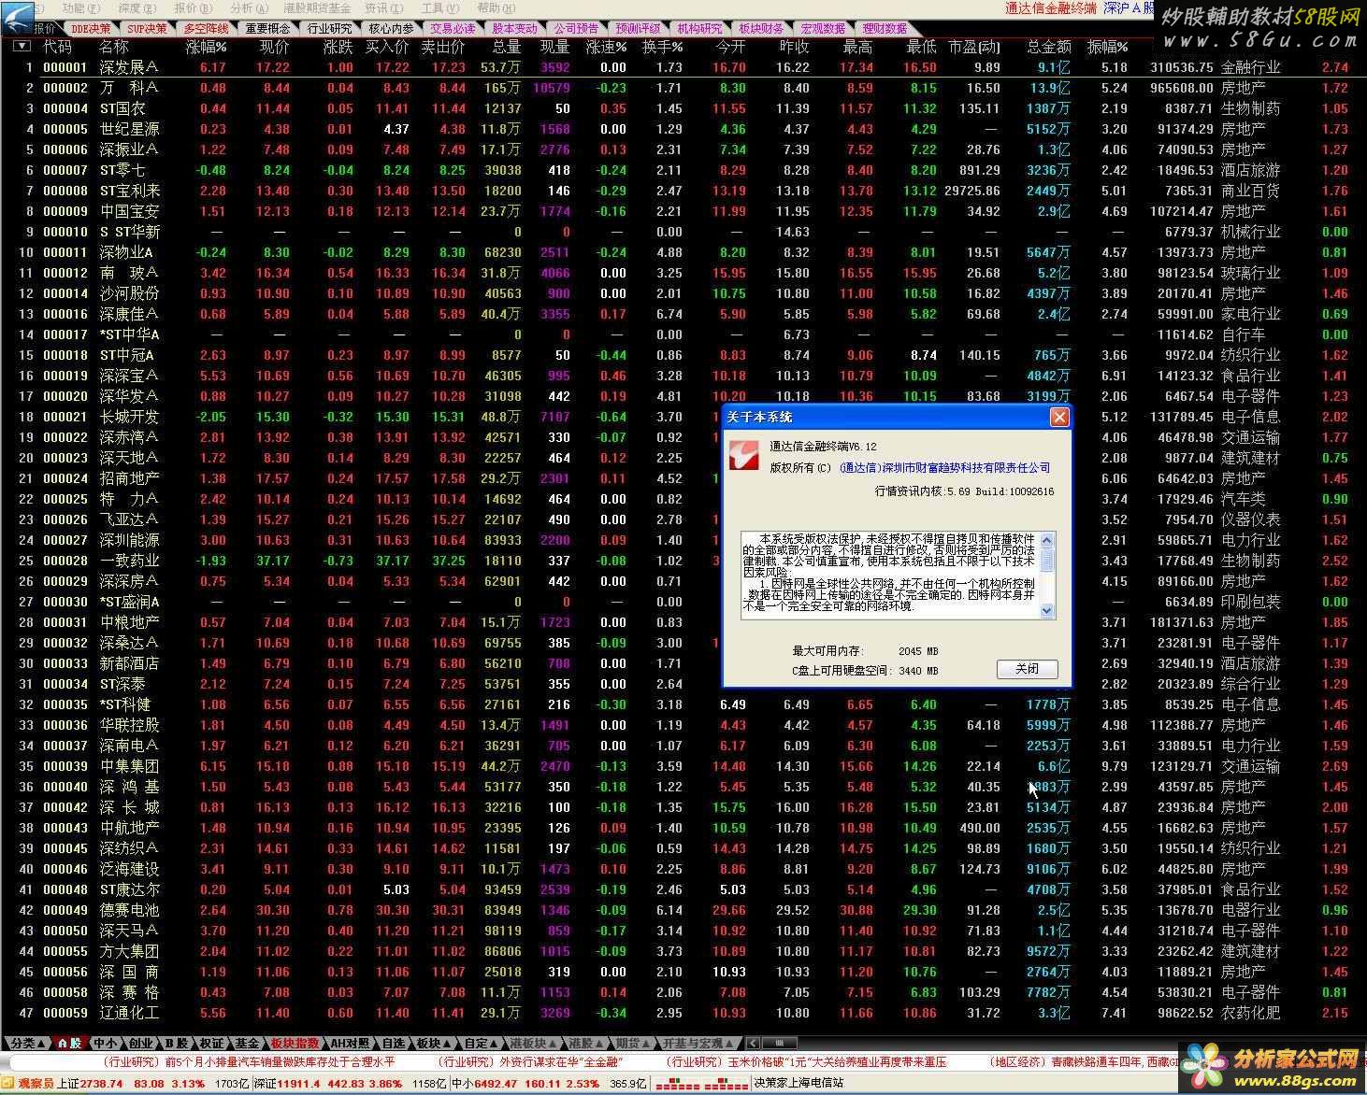Select the 公司预告 tab
Viewport: 1367px width, 1095px height.
point(576,29)
